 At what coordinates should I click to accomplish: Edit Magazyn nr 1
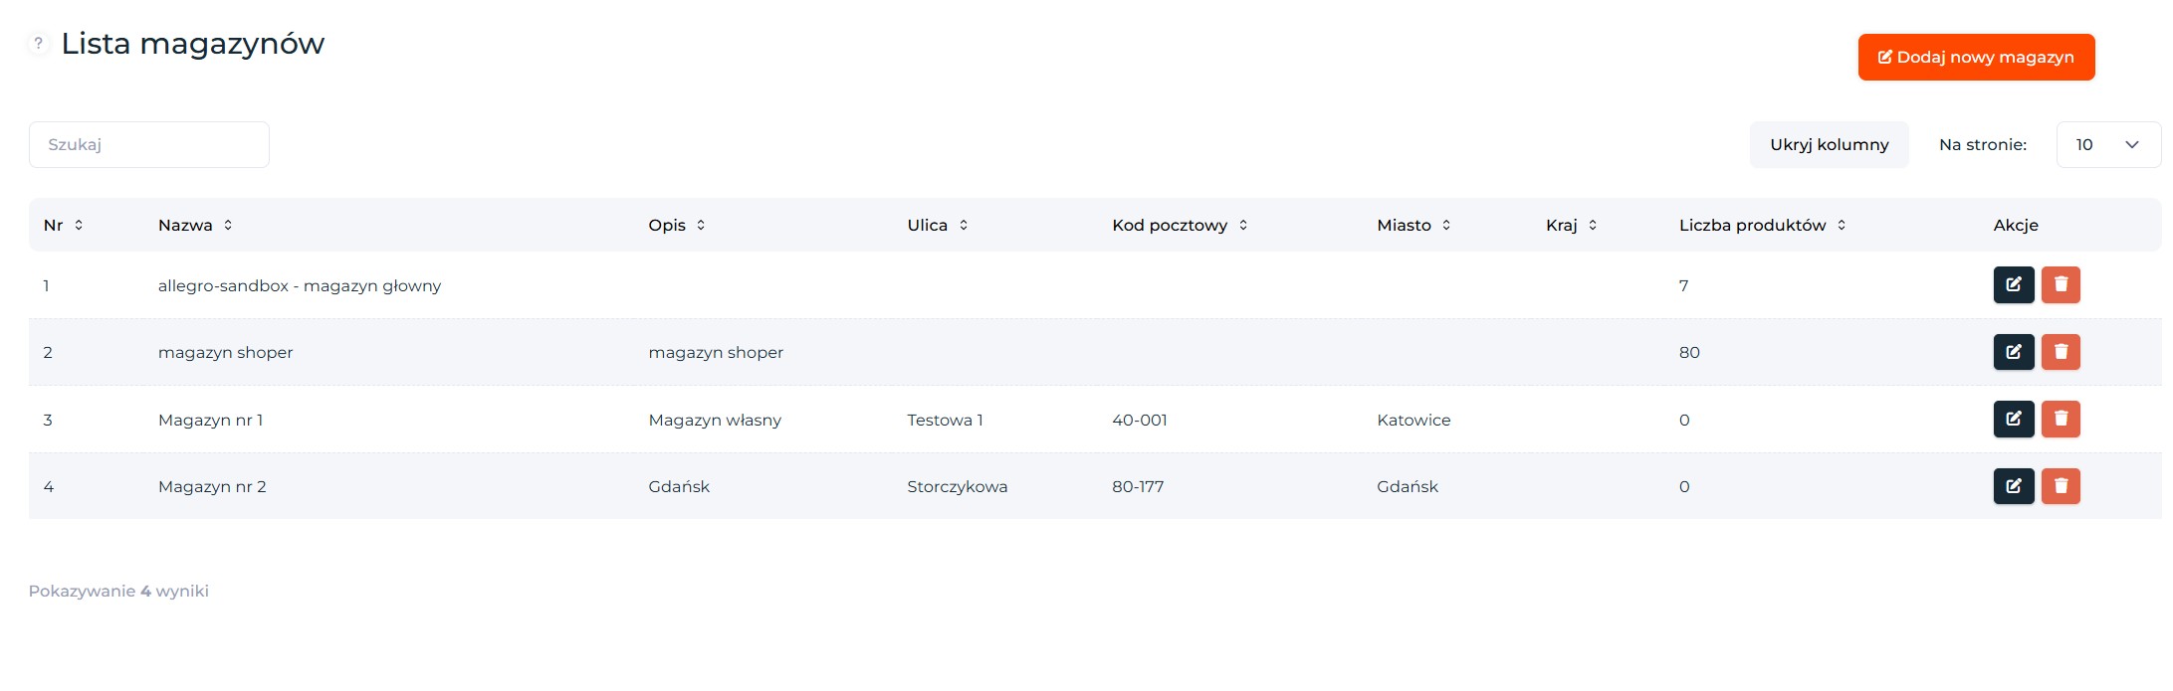2013,419
